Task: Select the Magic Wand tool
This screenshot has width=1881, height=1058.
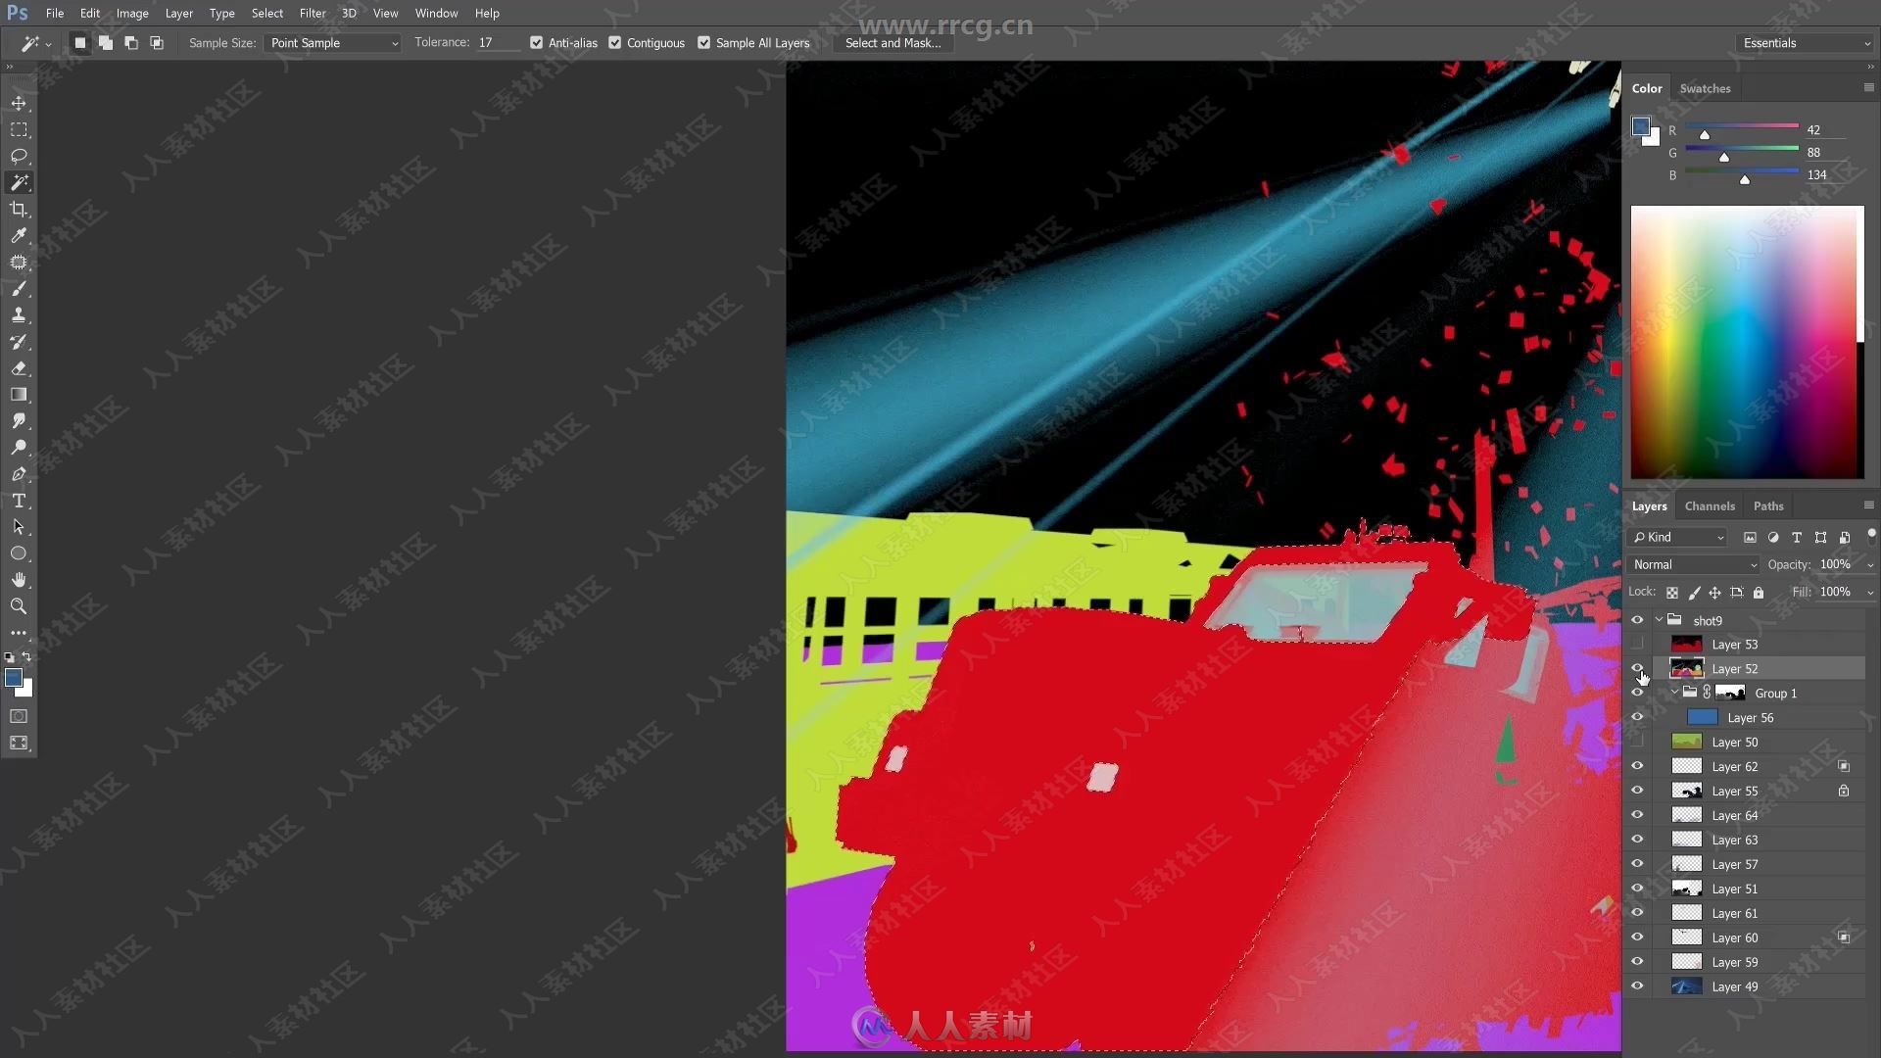Action: (18, 181)
